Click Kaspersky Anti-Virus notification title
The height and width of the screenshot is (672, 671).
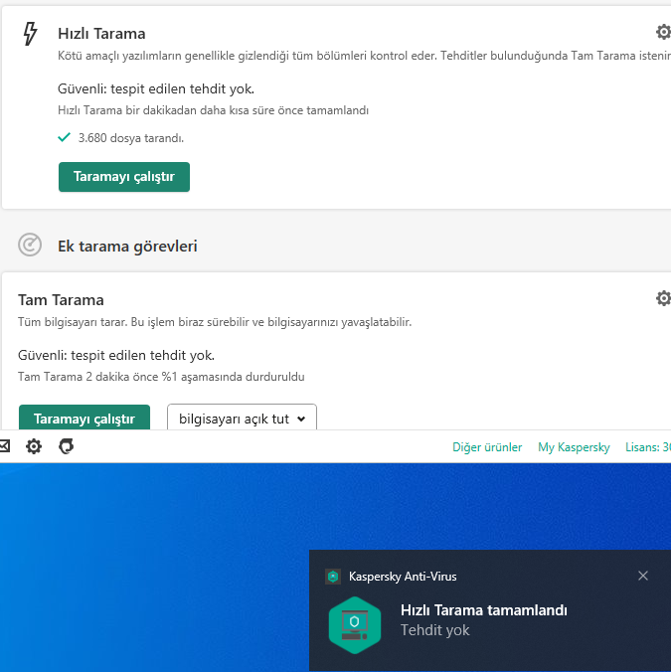[x=403, y=577]
